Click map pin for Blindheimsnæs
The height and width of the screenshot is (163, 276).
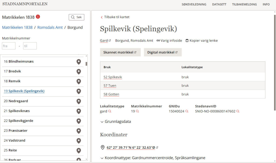tap(78, 62)
